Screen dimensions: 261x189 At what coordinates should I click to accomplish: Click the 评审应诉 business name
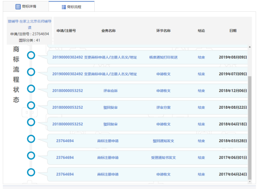(x=111, y=91)
